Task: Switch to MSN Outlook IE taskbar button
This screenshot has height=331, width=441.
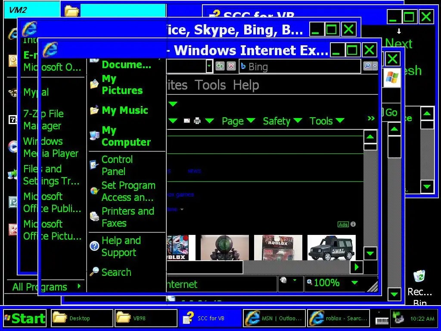Action: 274,319
